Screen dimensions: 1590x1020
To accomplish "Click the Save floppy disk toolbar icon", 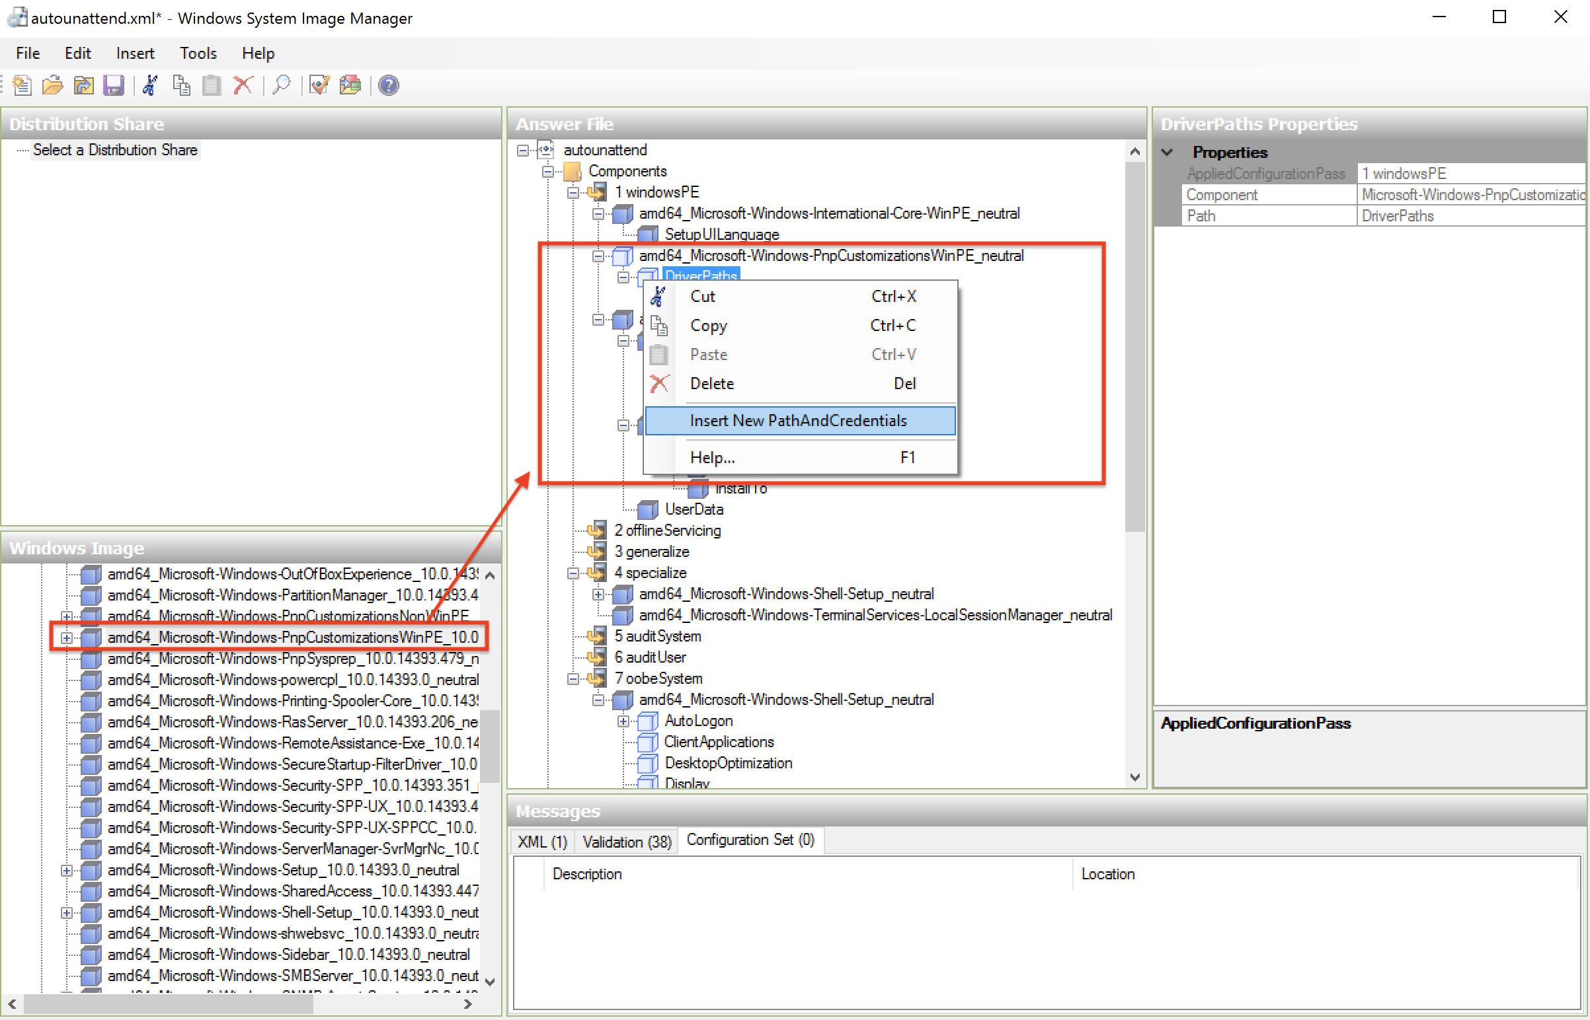I will [114, 85].
